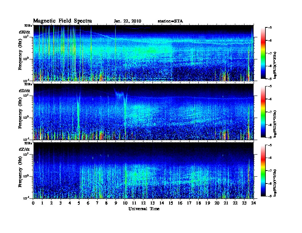Click hour '0' on the time axis
302x233 pixels.
point(34,203)
